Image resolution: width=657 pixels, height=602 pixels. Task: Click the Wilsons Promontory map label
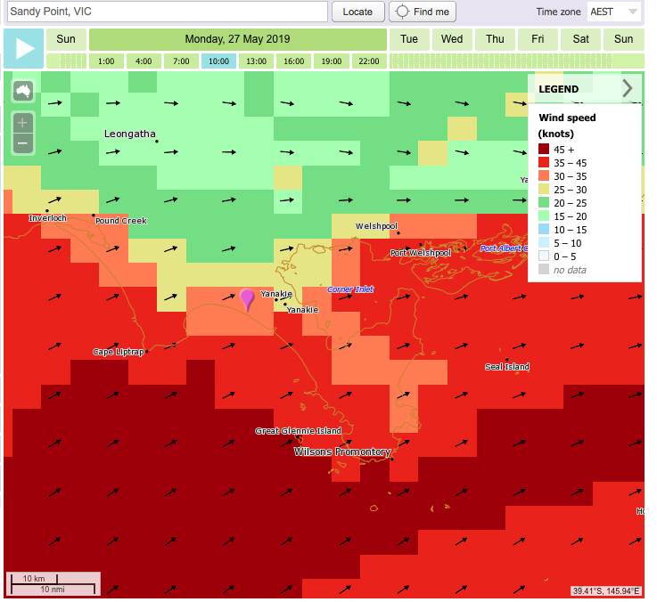coord(342,452)
